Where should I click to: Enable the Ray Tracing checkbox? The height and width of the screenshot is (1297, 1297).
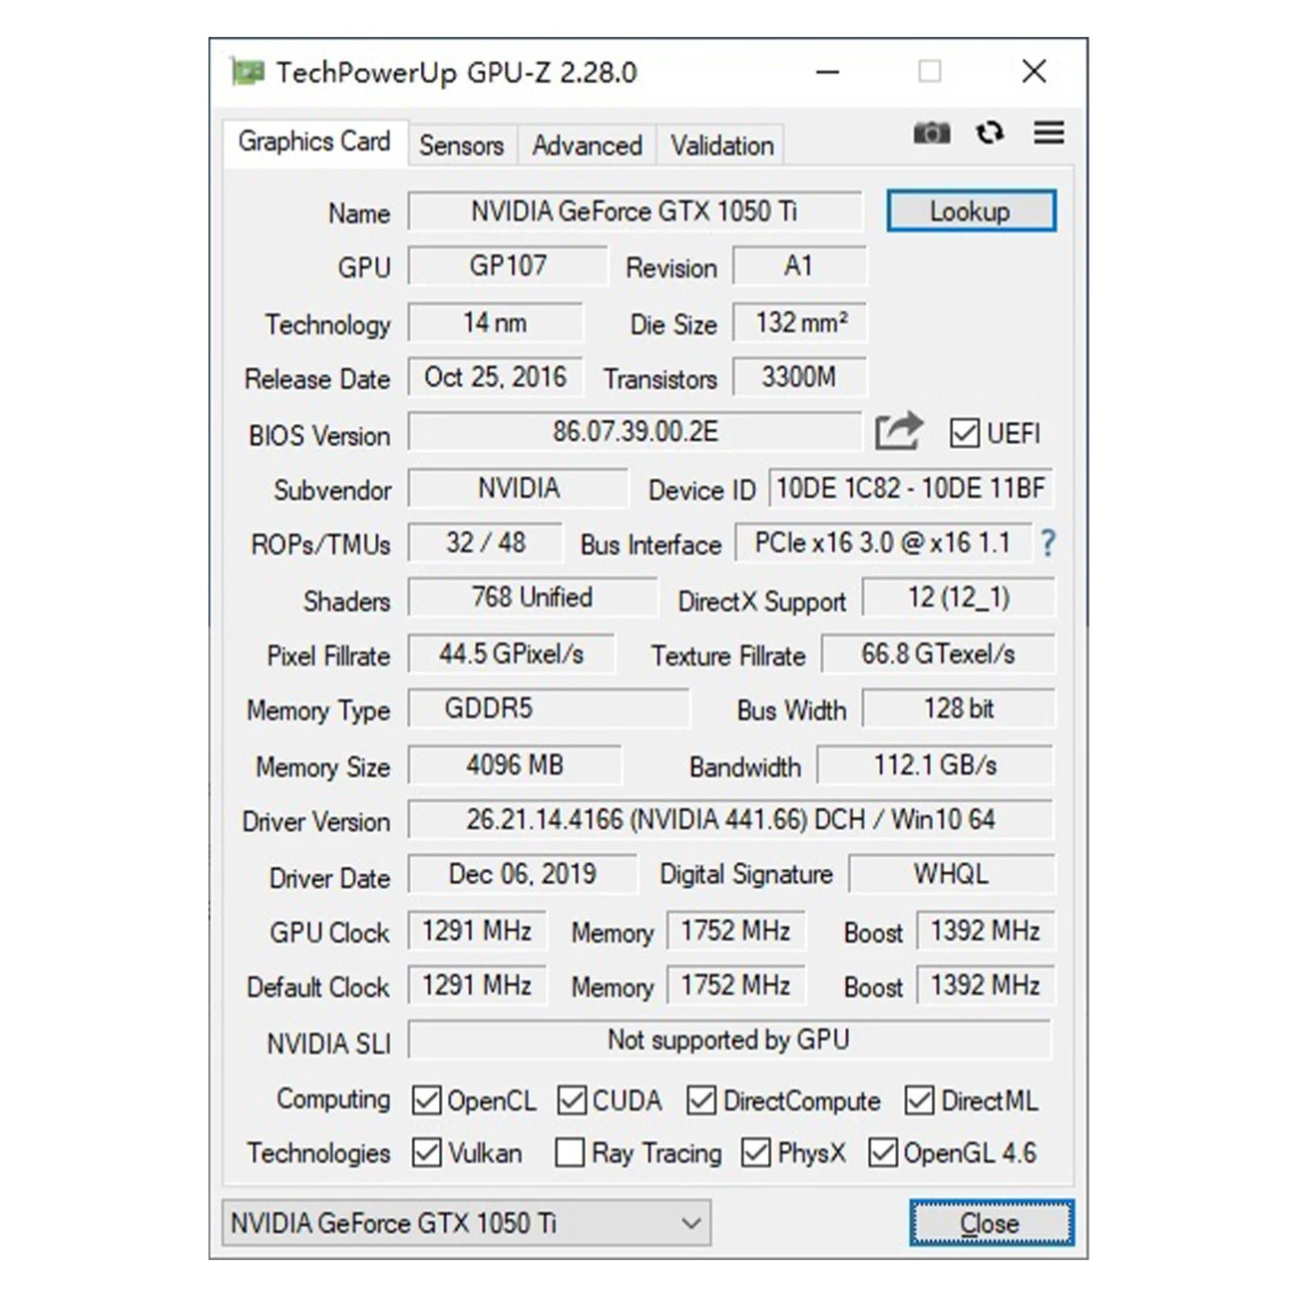pos(570,1152)
